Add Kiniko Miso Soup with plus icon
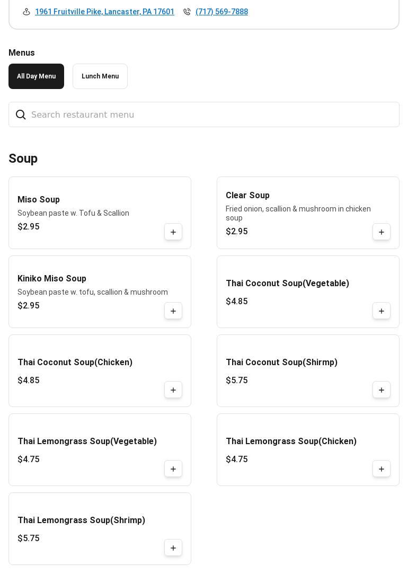The height and width of the screenshot is (583, 408). pyautogui.click(x=173, y=311)
